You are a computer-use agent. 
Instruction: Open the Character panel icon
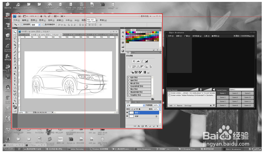tap(123, 32)
